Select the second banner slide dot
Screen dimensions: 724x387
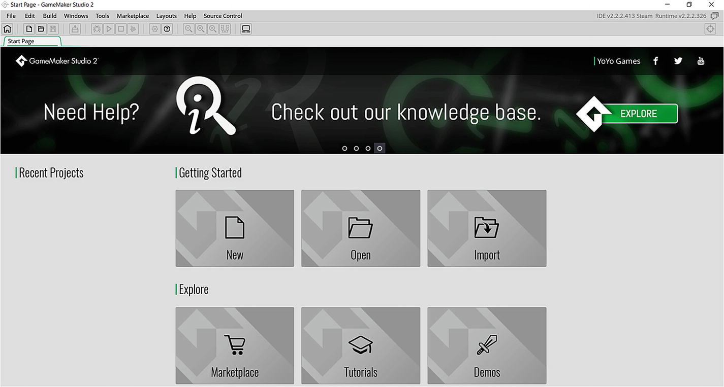click(356, 148)
